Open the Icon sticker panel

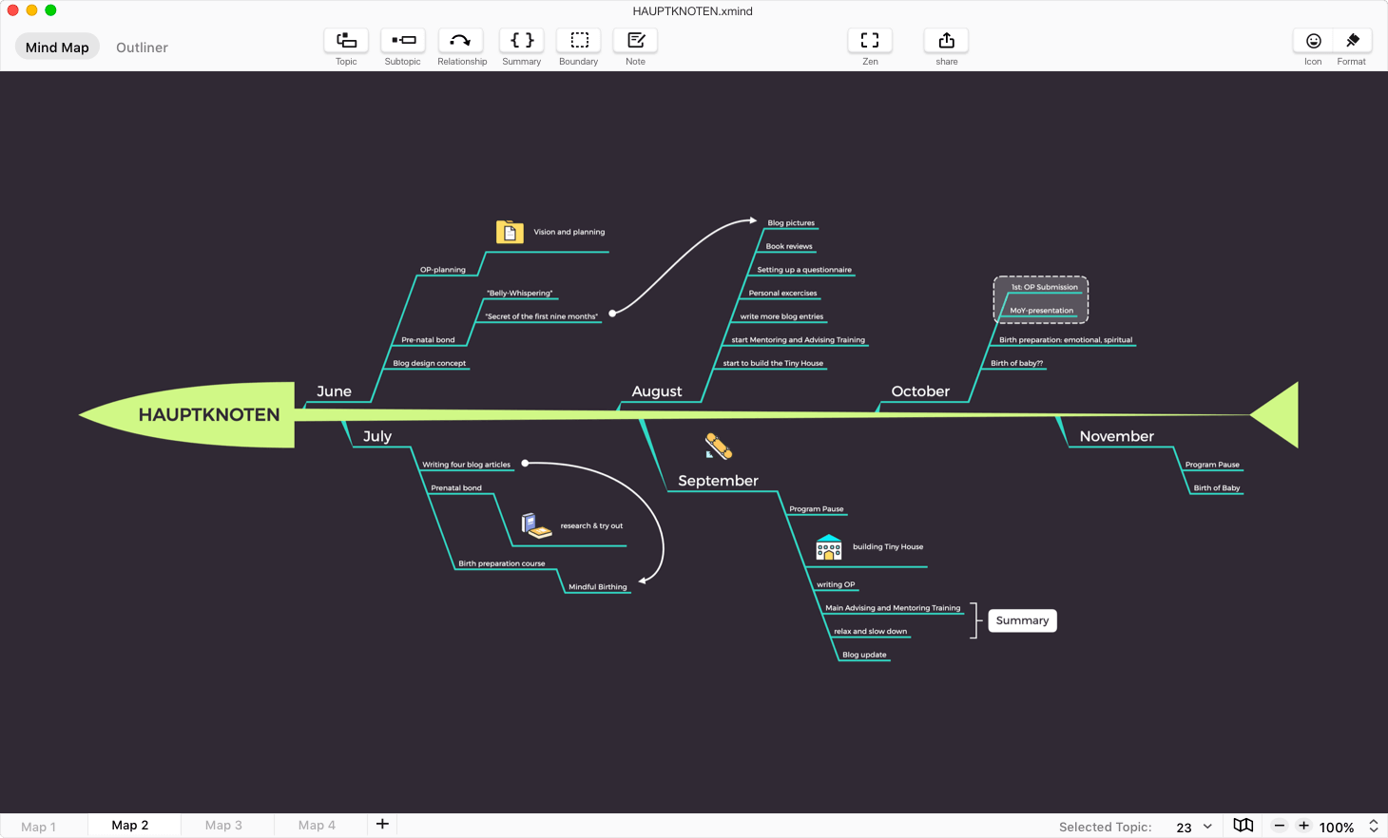point(1313,41)
